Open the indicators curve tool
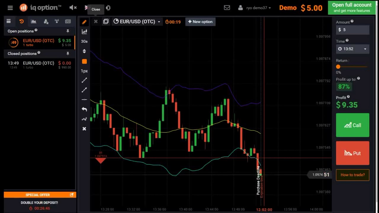The width and height of the screenshot is (379, 213). tap(84, 119)
